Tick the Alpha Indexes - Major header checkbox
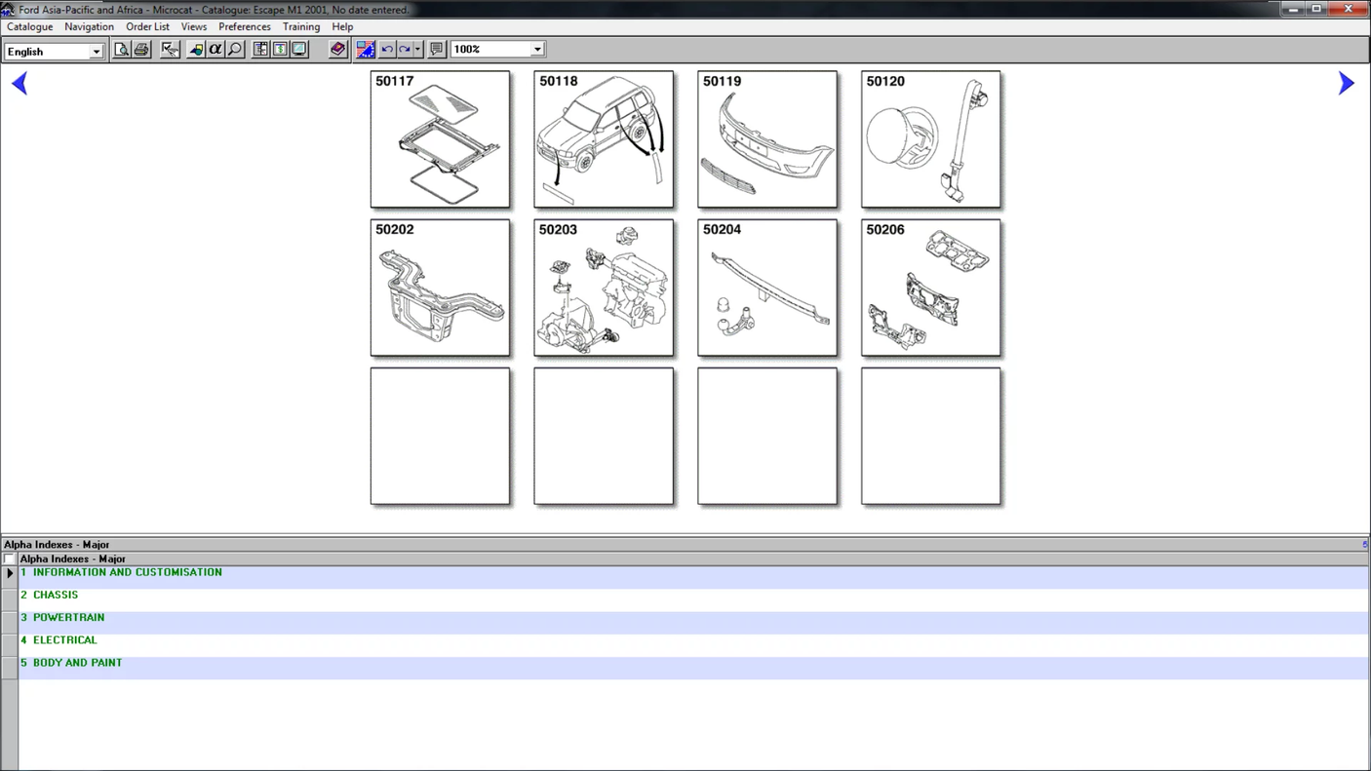Screen dimensions: 1371x771 click(10, 559)
